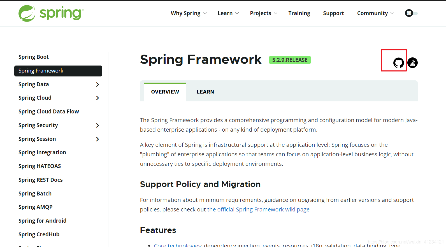Follow the official Spring Framework wiki page link
Image resolution: width=446 pixels, height=247 pixels.
tap(258, 209)
